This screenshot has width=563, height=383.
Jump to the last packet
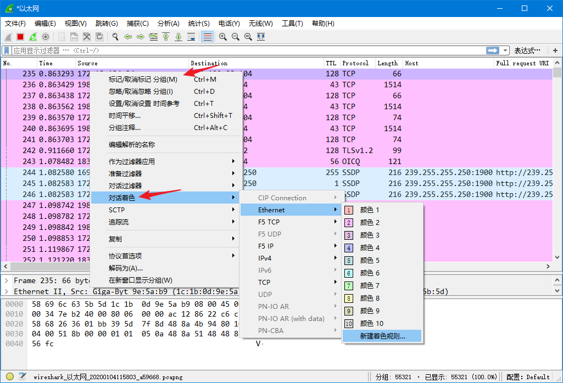(x=179, y=37)
